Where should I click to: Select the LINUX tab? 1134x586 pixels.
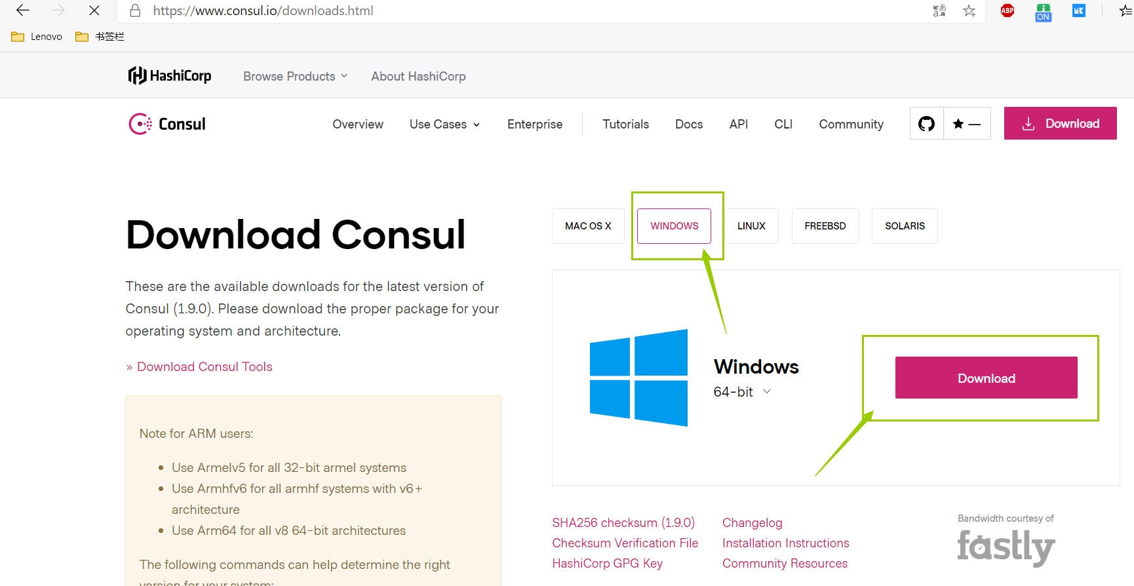751,226
